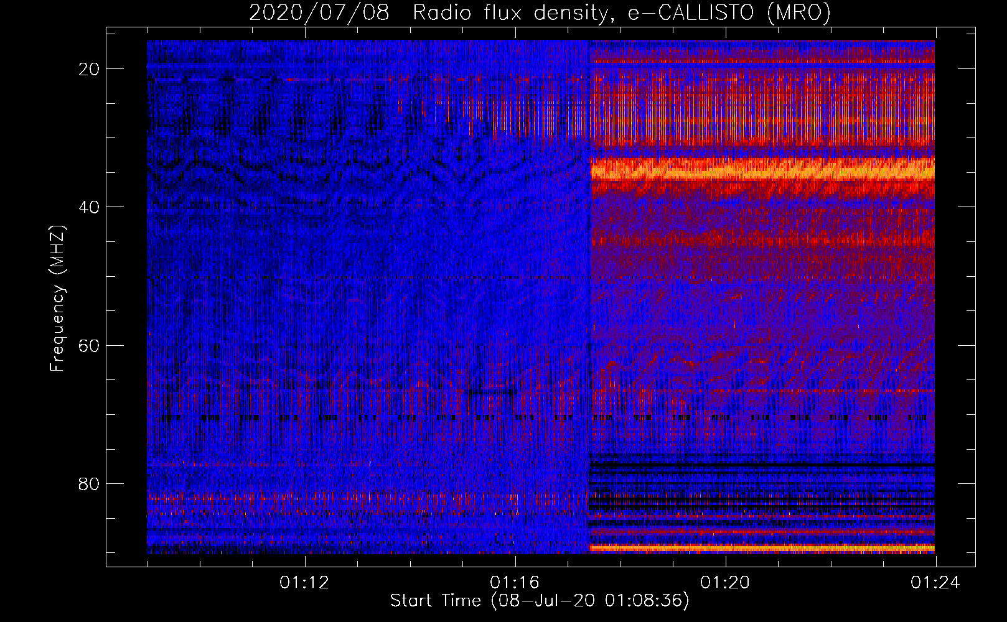Click the 01:20 time tick label
The width and height of the screenshot is (1007, 622).
725,583
